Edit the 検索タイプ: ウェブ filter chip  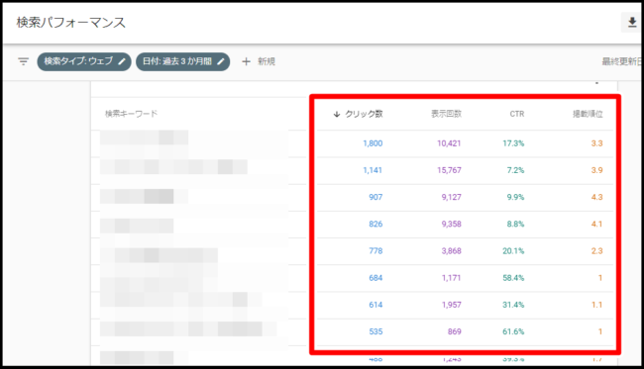click(84, 61)
